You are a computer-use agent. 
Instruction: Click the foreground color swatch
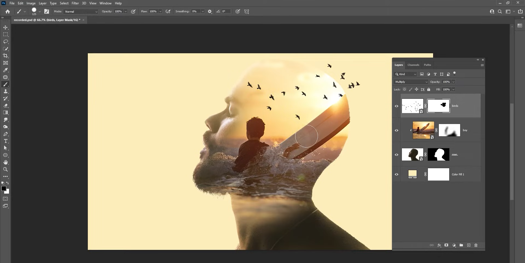click(4, 188)
